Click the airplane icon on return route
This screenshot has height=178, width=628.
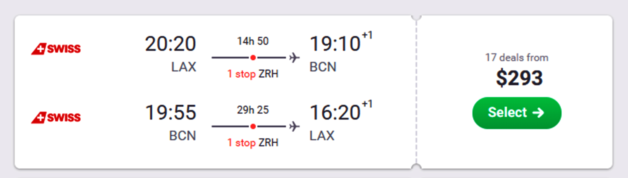(x=294, y=126)
